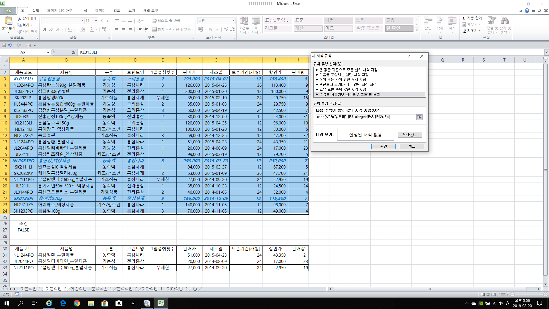
Task: Click the Insert Function fx icon
Action: coord(73,52)
